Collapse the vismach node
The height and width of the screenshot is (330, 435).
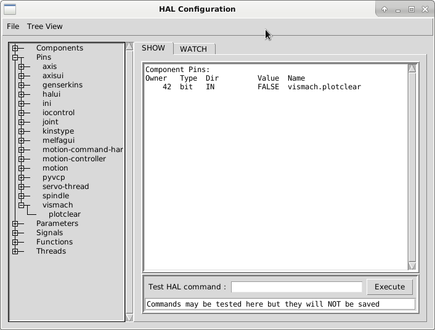click(22, 205)
